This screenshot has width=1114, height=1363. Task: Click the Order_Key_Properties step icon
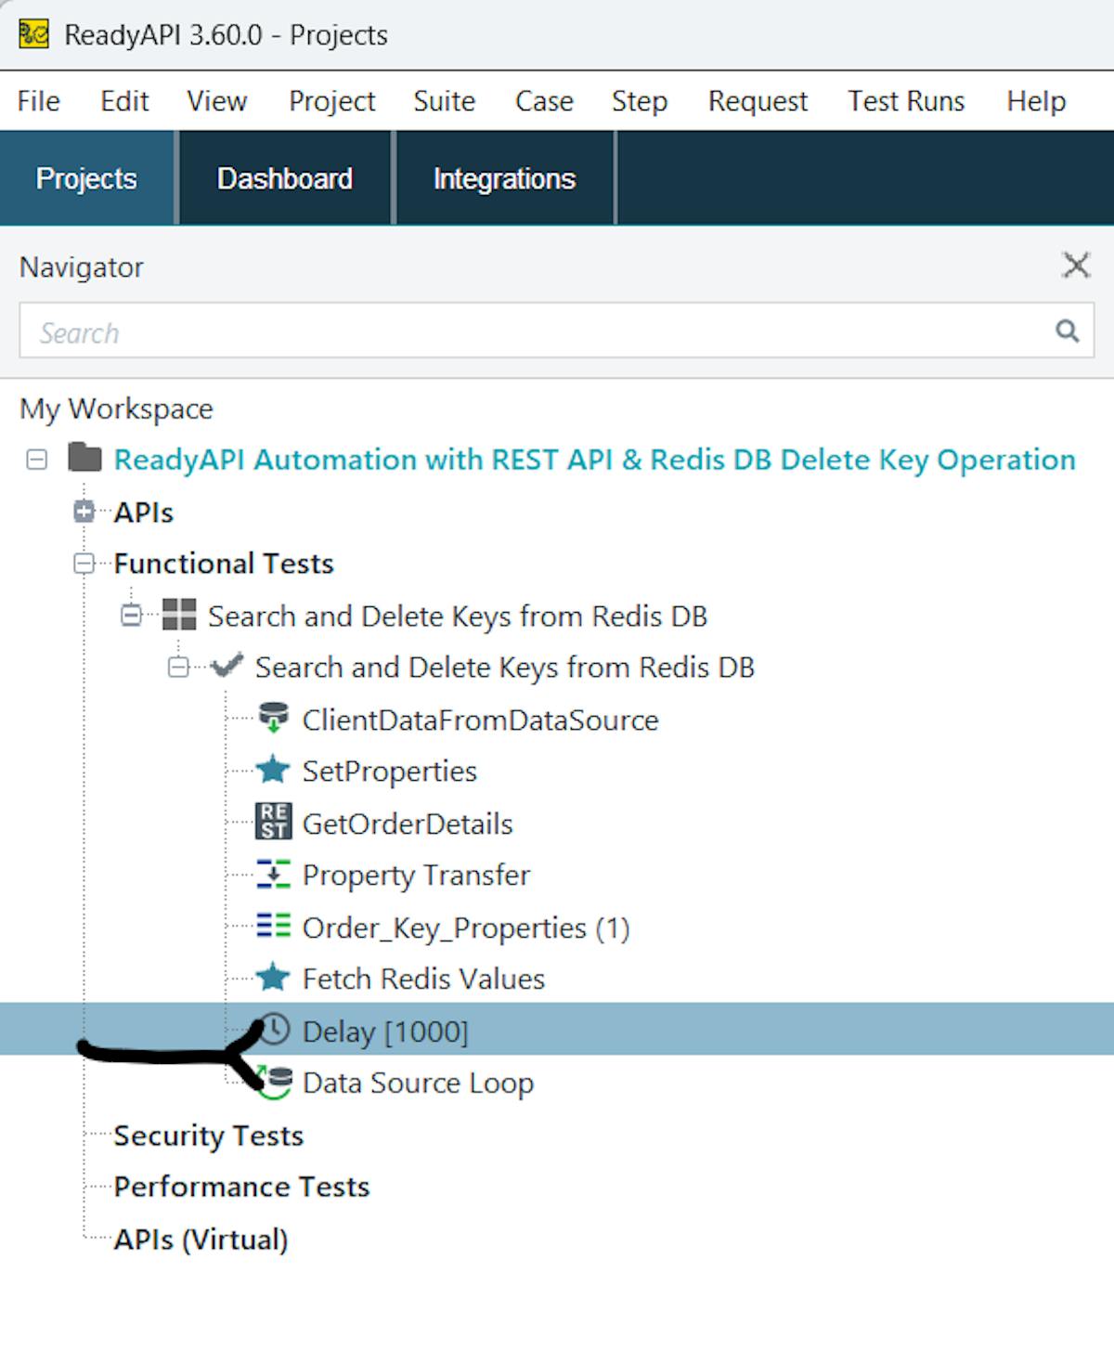273,927
